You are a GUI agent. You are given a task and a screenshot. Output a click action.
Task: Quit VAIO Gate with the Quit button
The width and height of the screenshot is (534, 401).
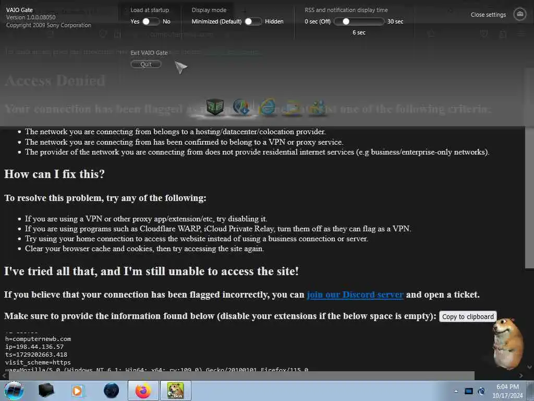coord(146,64)
